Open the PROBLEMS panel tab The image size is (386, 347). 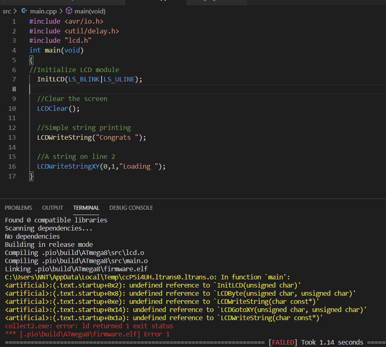point(18,208)
